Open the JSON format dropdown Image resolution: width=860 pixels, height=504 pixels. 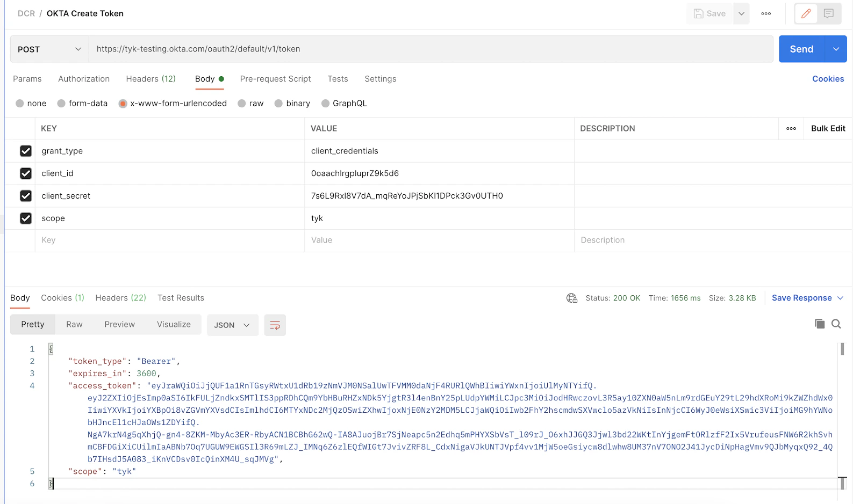(x=232, y=325)
